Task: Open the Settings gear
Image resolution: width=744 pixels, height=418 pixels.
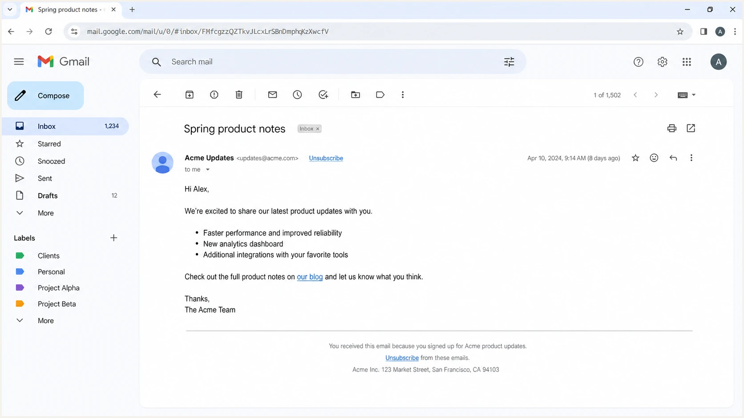Action: click(662, 62)
